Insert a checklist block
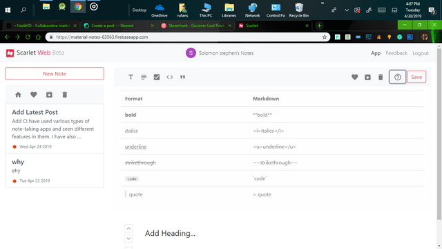The height and width of the screenshot is (249, 442). pos(157,77)
